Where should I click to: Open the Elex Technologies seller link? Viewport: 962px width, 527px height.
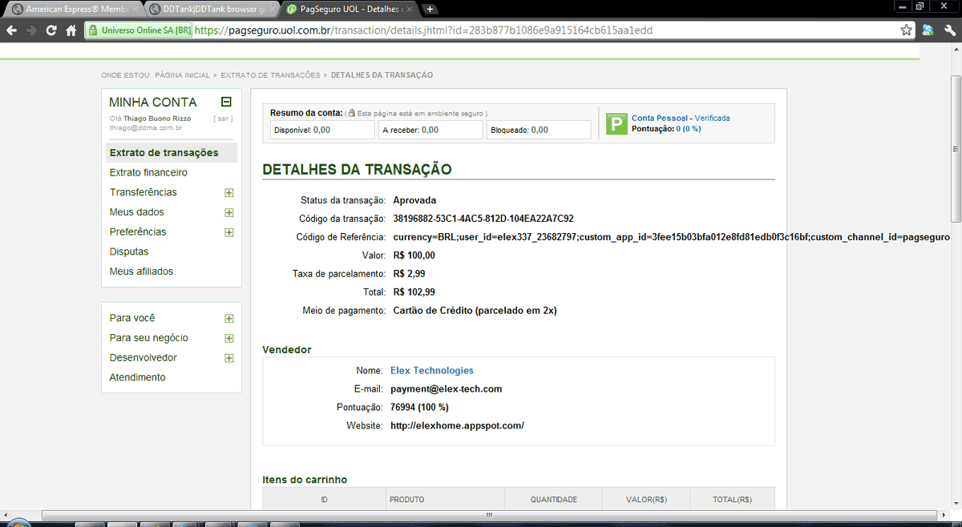431,371
